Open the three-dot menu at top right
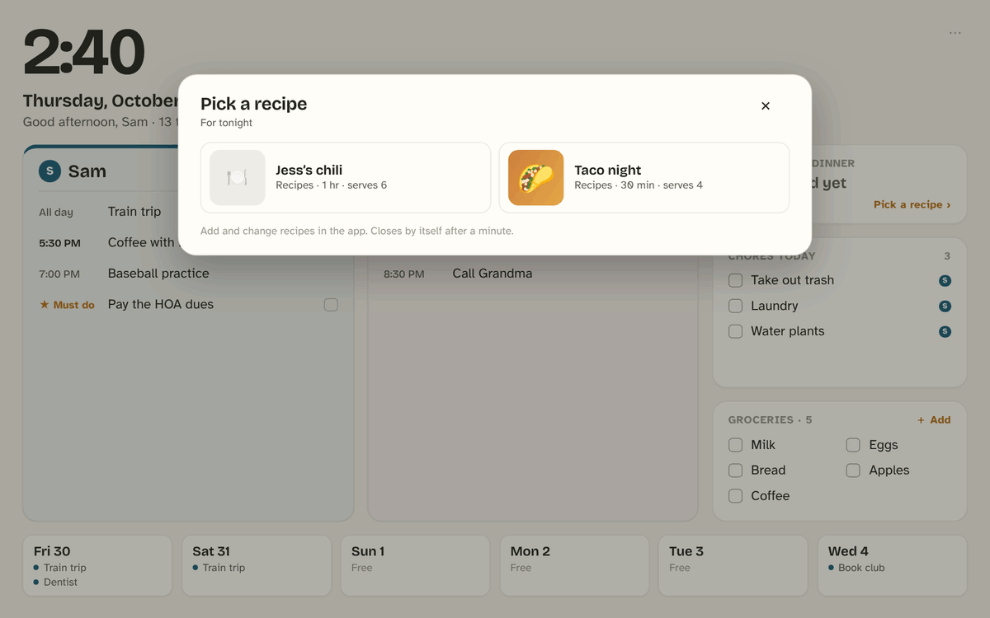 point(955,33)
